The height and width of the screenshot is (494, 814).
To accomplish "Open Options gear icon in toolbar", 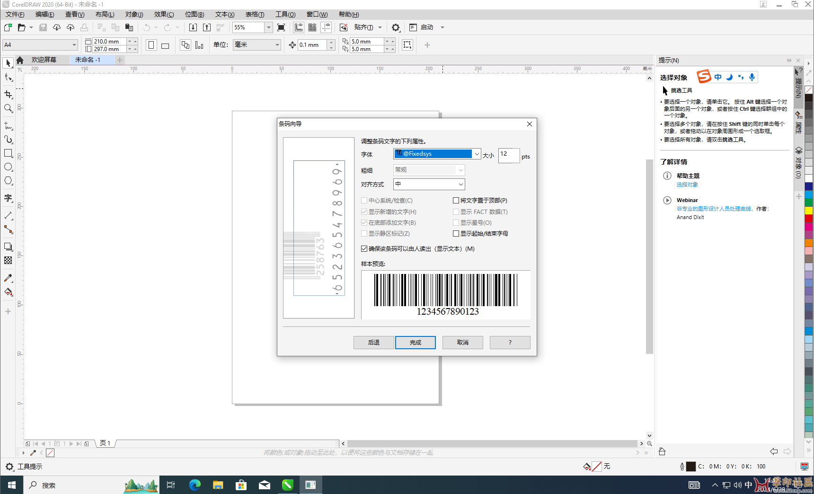I will tap(396, 27).
